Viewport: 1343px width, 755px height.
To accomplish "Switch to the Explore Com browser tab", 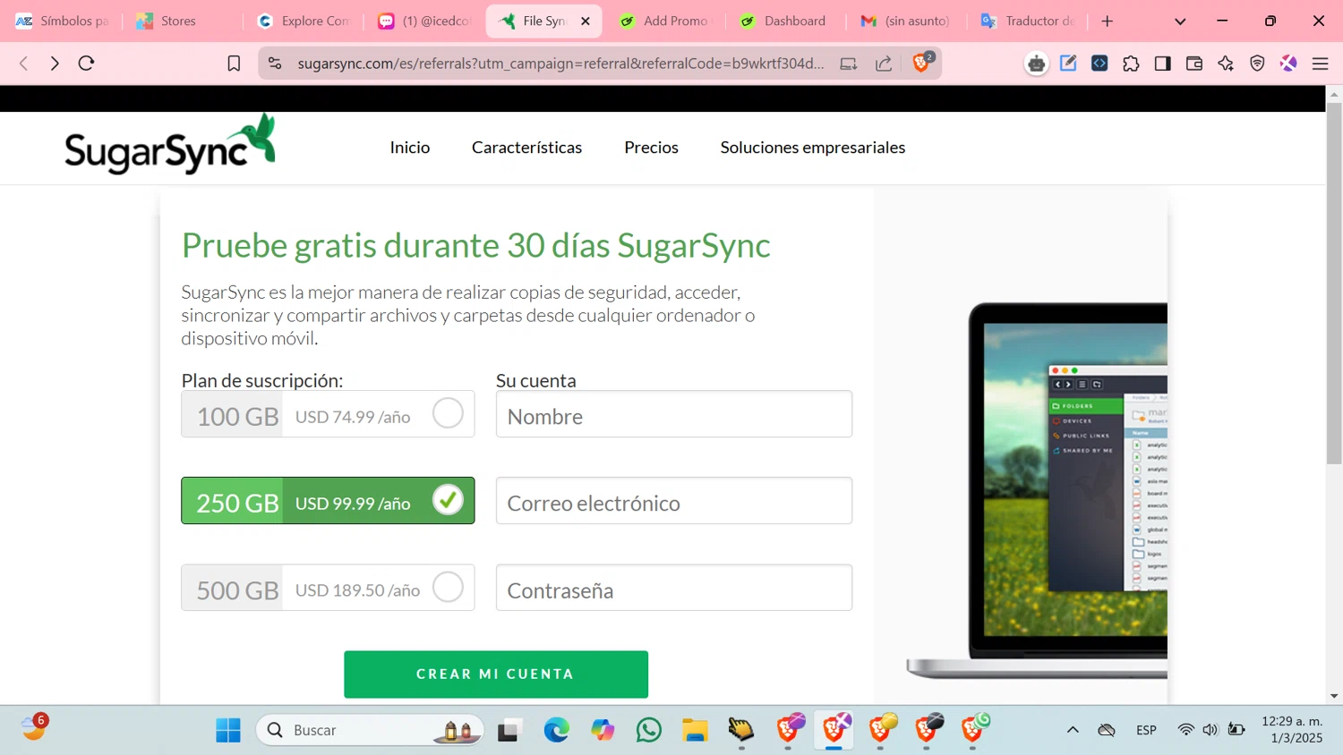I will click(x=304, y=21).
